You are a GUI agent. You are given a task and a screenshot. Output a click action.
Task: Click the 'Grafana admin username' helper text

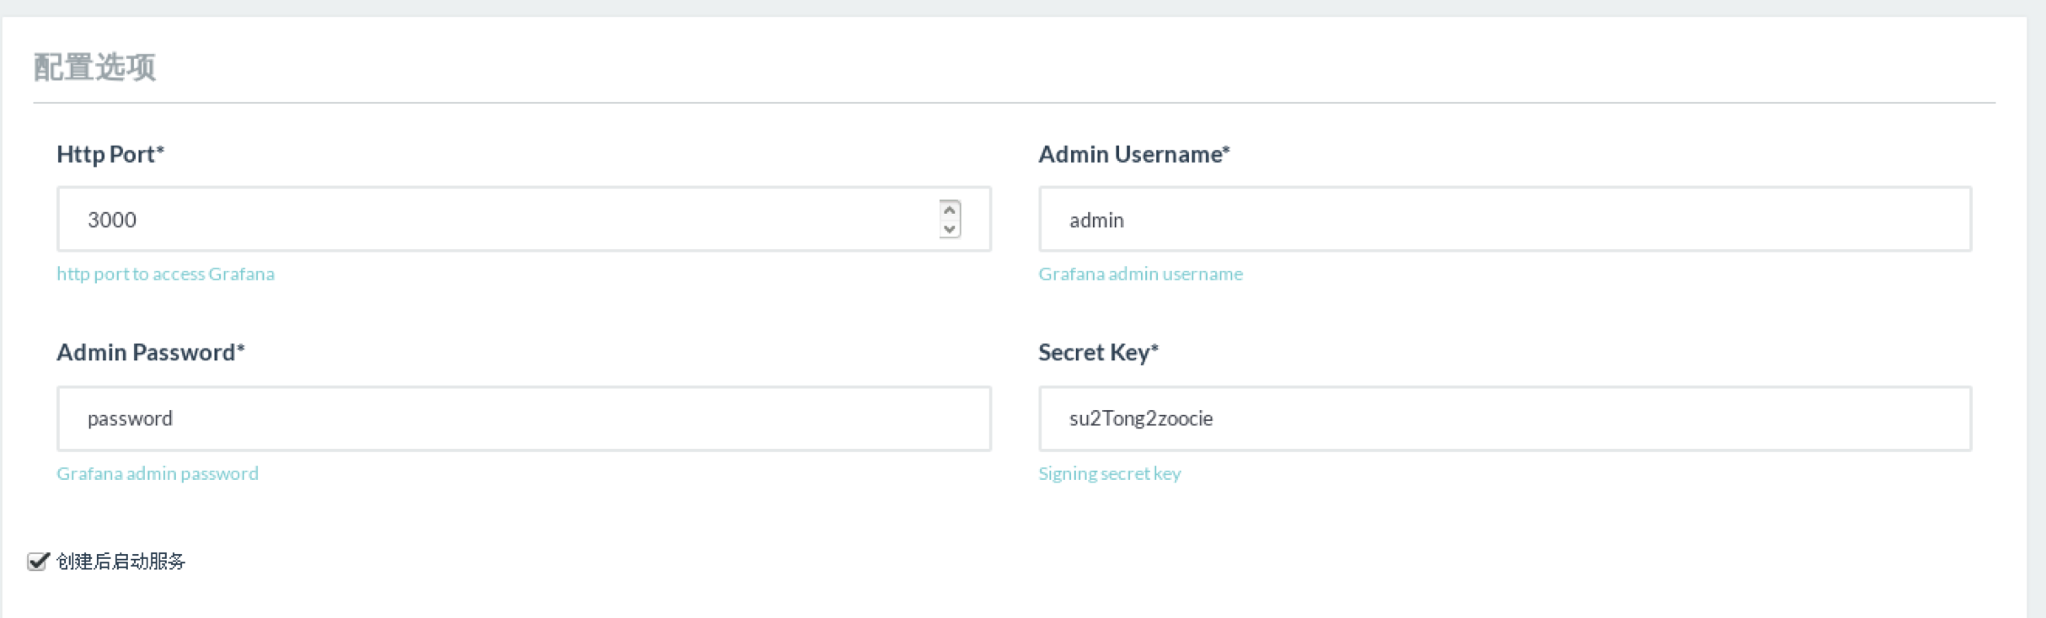pos(1140,274)
